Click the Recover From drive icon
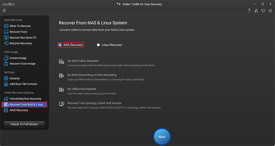The image size is (275, 146). coord(6,32)
